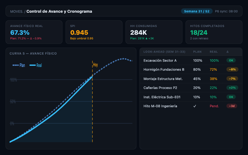This screenshot has height=155, width=248.
Task: Click the Semana 31 / 52 week badge
Action: point(197,11)
